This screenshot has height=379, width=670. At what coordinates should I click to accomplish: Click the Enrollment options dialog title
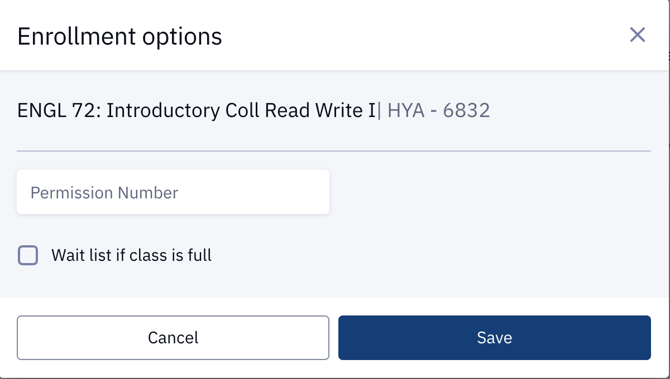[119, 36]
